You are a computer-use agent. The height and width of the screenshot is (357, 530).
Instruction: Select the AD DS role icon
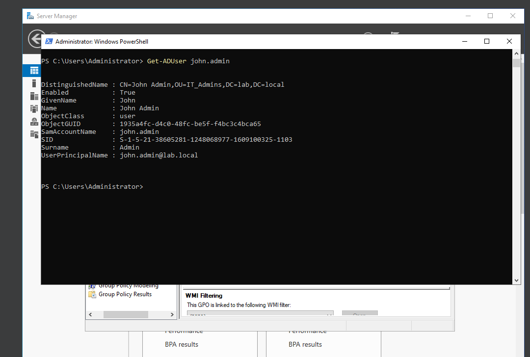pyautogui.click(x=34, y=108)
